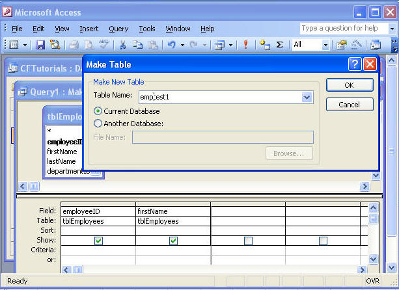
Task: Click OK in Make Table dialog
Action: (x=350, y=85)
